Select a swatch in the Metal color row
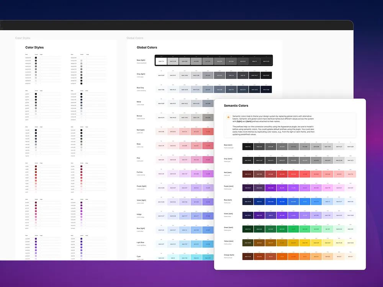Viewport: 383px width, 287px height. pyautogui.click(x=188, y=103)
